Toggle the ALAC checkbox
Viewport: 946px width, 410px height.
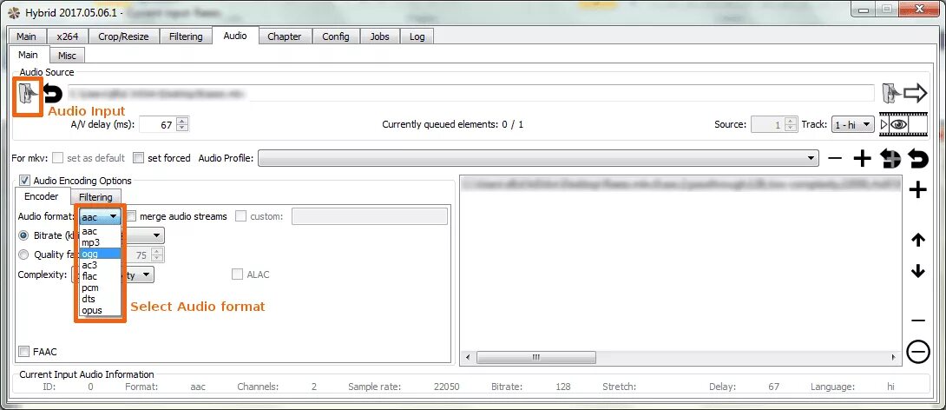[237, 274]
